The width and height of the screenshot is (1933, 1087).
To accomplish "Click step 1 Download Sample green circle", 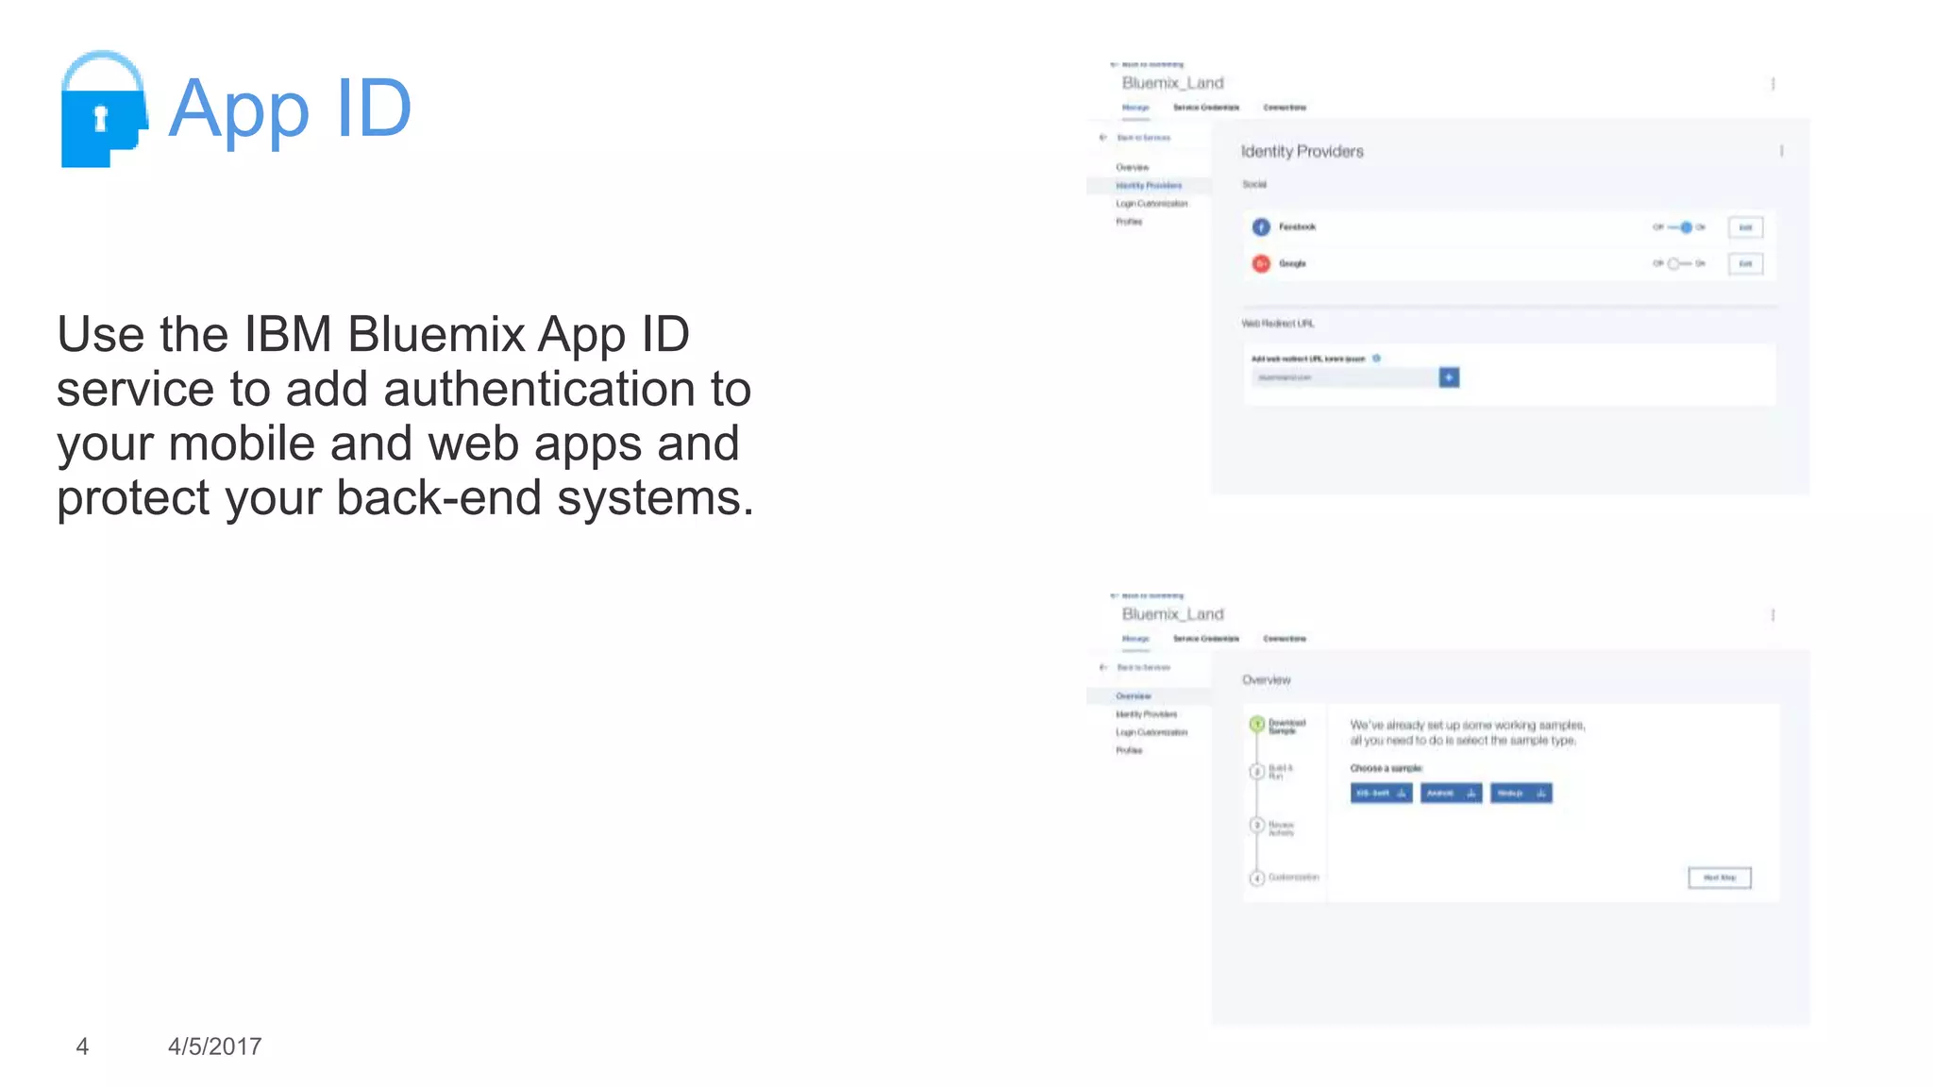I will (x=1257, y=725).
